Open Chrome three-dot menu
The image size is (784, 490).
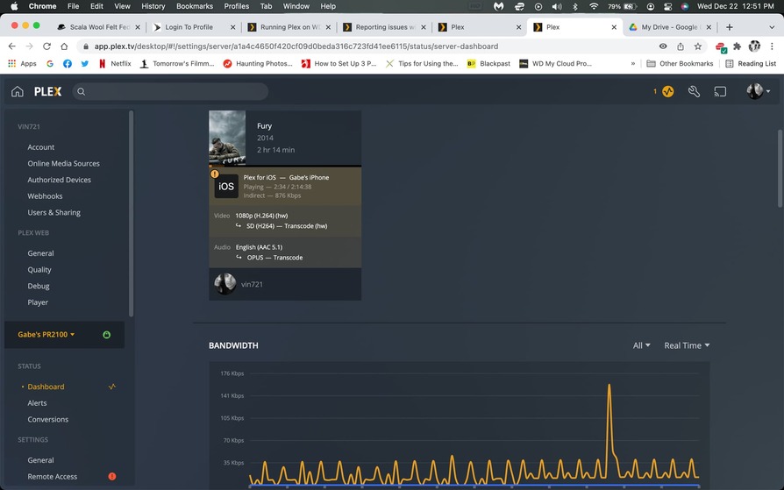772,46
